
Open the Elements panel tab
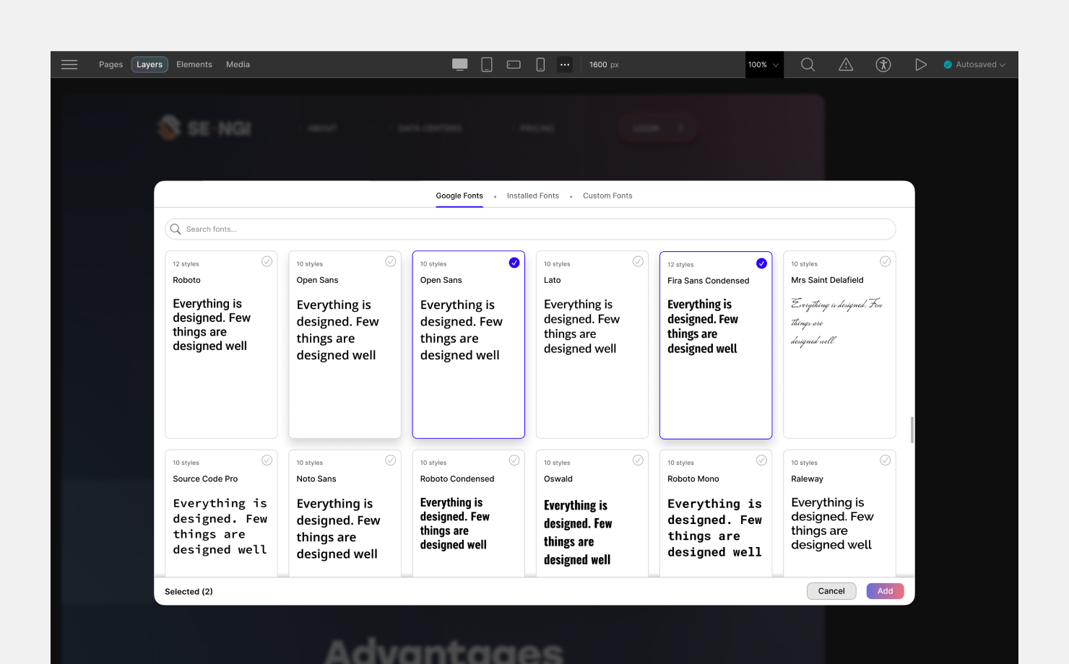click(x=194, y=64)
